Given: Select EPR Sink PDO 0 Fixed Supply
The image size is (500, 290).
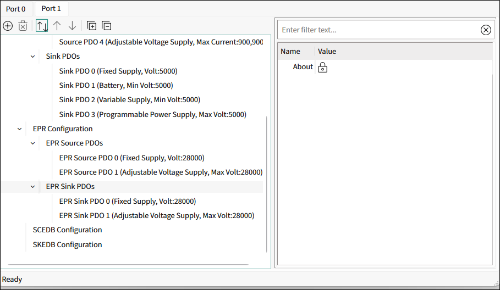Looking at the screenshot, I should click(x=128, y=201).
